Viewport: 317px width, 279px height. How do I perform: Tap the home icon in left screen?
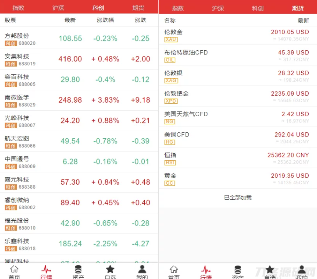[14, 269]
